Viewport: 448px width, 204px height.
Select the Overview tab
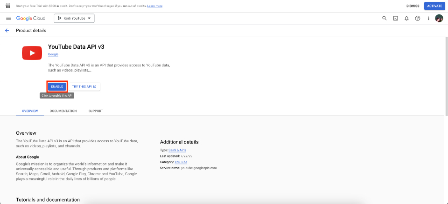(30, 111)
